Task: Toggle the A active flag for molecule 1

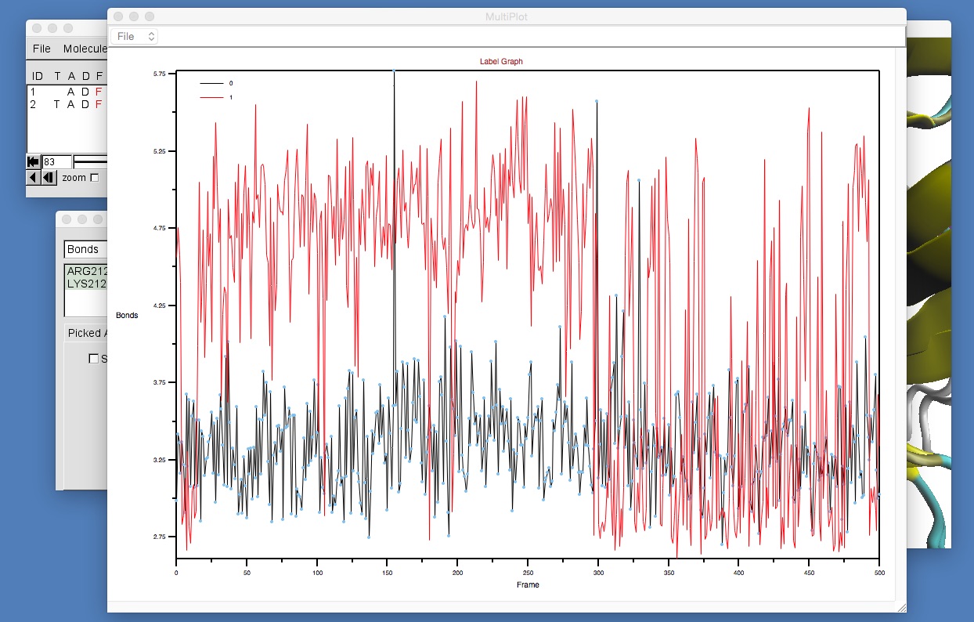Action: [x=70, y=92]
